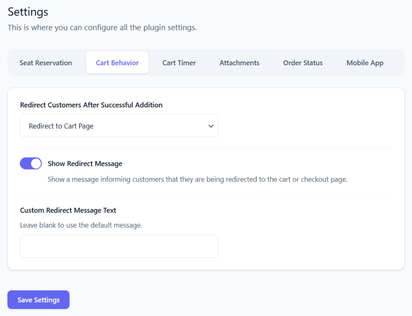Open the Order Status tab

point(303,63)
